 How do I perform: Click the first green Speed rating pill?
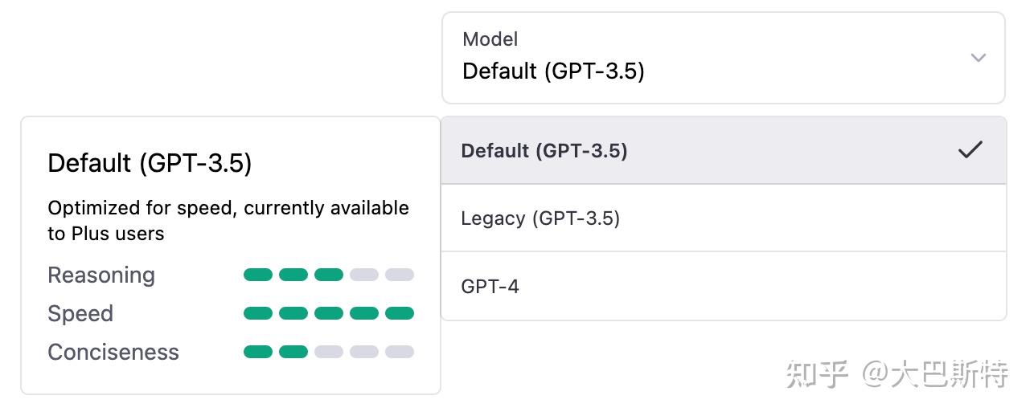coord(258,313)
